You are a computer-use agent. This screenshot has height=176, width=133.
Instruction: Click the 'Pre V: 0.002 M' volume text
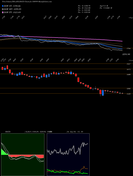coord(106,8)
